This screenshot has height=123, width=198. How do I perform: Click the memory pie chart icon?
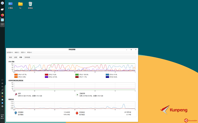15,94
